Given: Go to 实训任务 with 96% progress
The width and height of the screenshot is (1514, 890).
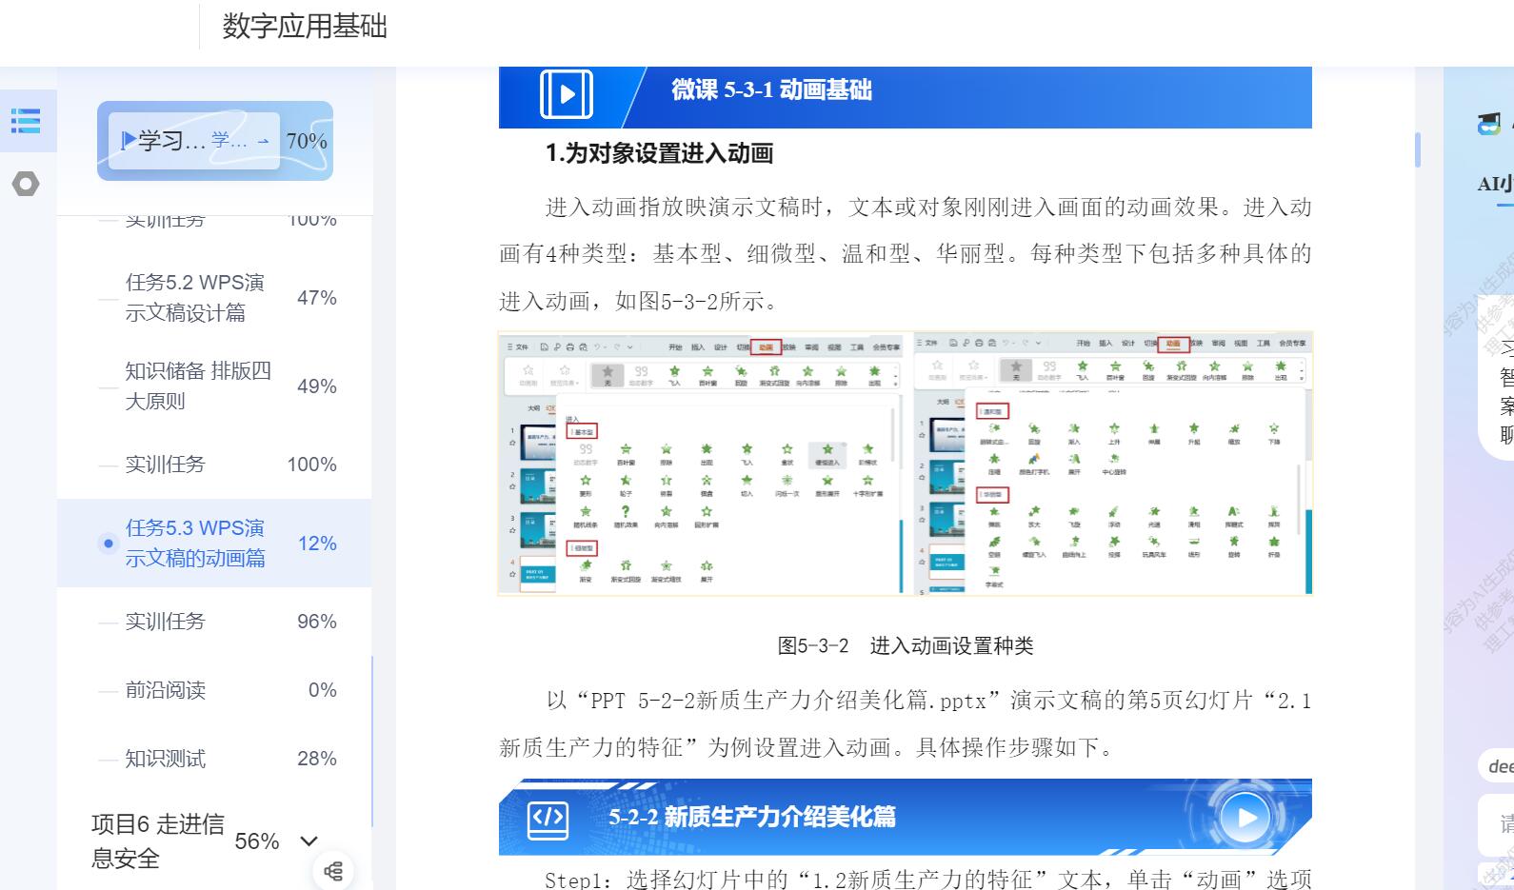Looking at the screenshot, I should (x=166, y=622).
